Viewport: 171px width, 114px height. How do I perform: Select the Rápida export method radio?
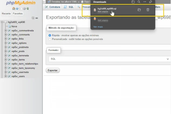coord(50,36)
